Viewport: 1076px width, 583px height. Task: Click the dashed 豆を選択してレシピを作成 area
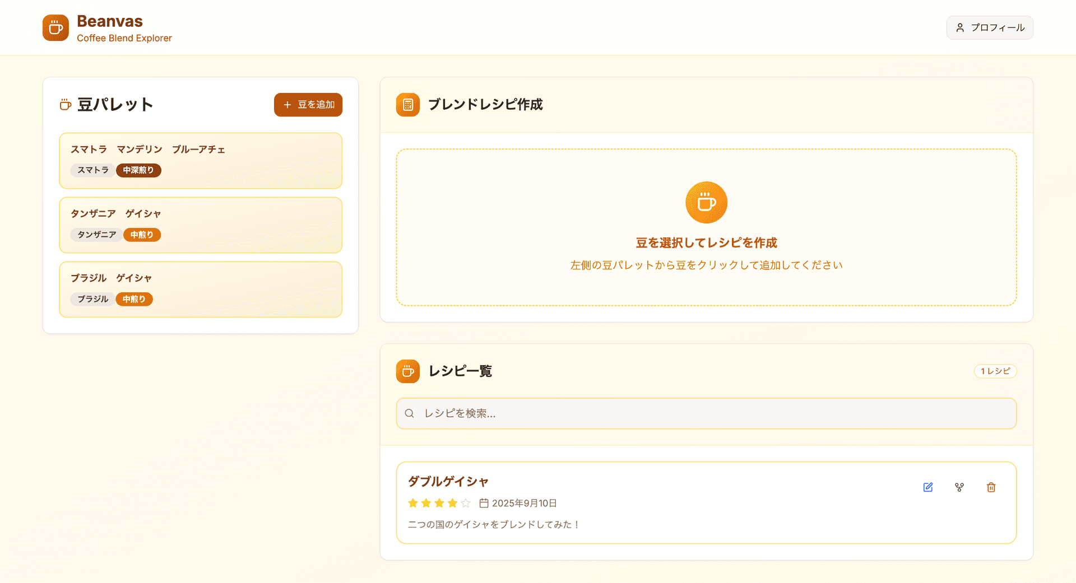pos(706,227)
